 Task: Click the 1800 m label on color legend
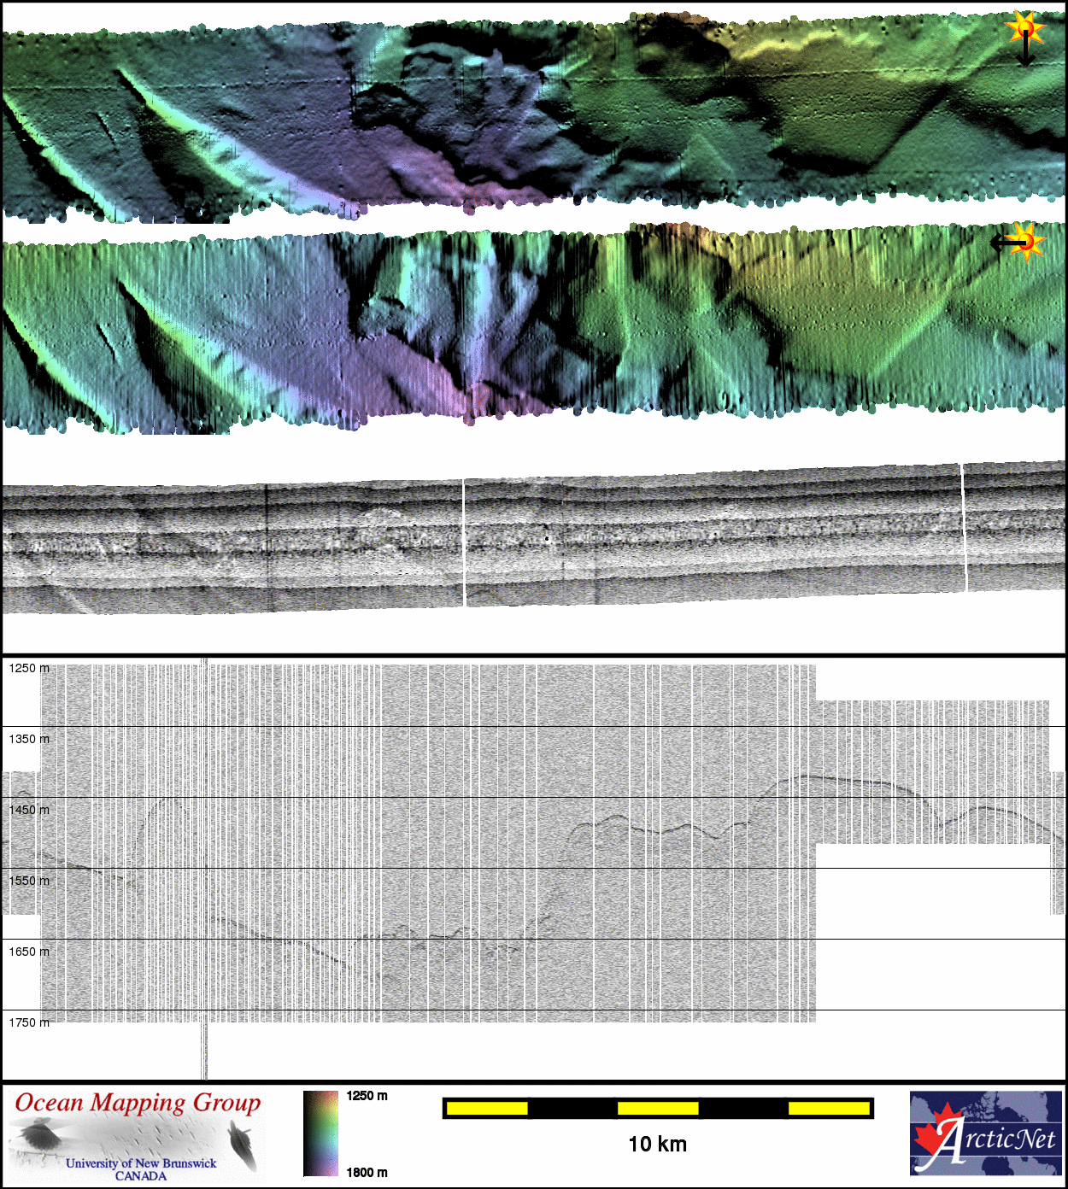367,1172
